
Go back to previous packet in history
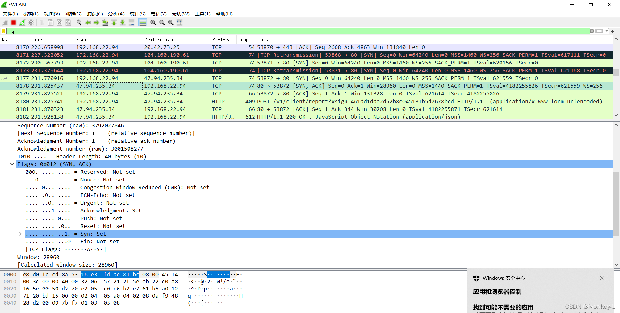coord(88,23)
